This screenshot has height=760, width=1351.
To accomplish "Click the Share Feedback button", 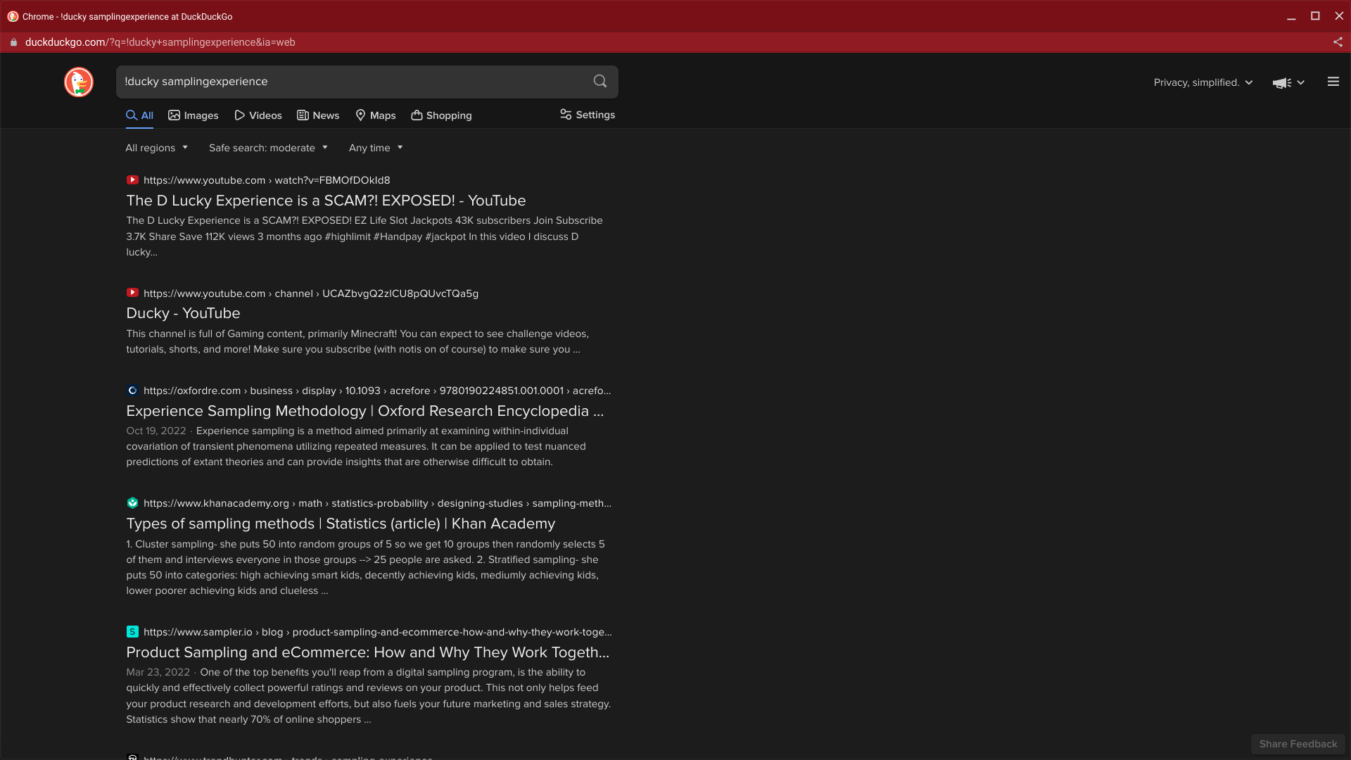I will [1298, 744].
